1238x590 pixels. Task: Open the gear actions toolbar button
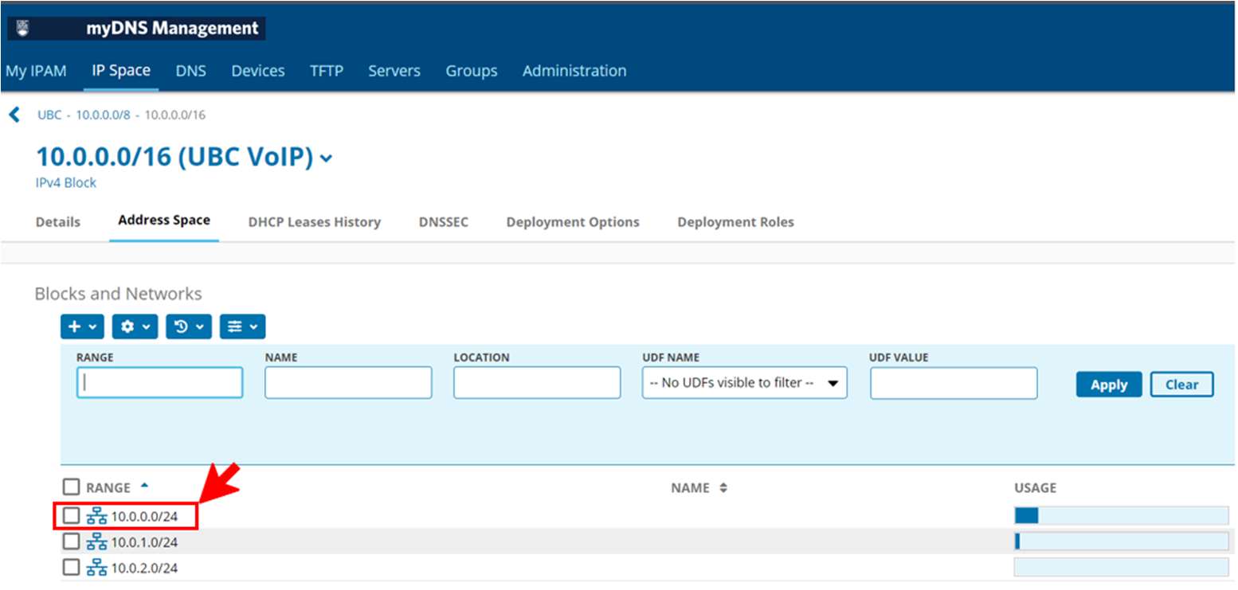coord(135,326)
